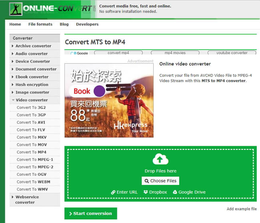Click the chain link icon beside Enter URL
260x223 pixels.
113,192
